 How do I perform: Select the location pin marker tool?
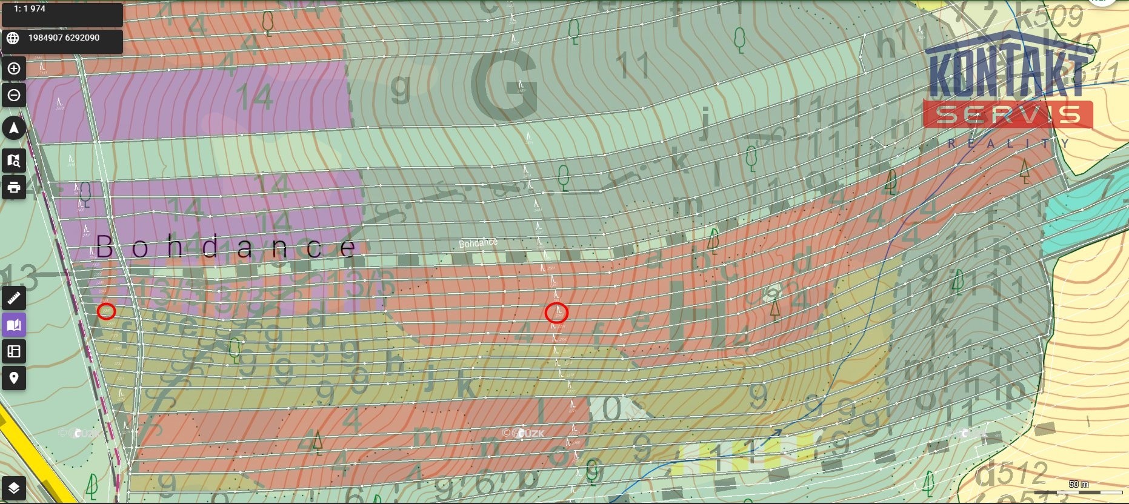pos(14,378)
